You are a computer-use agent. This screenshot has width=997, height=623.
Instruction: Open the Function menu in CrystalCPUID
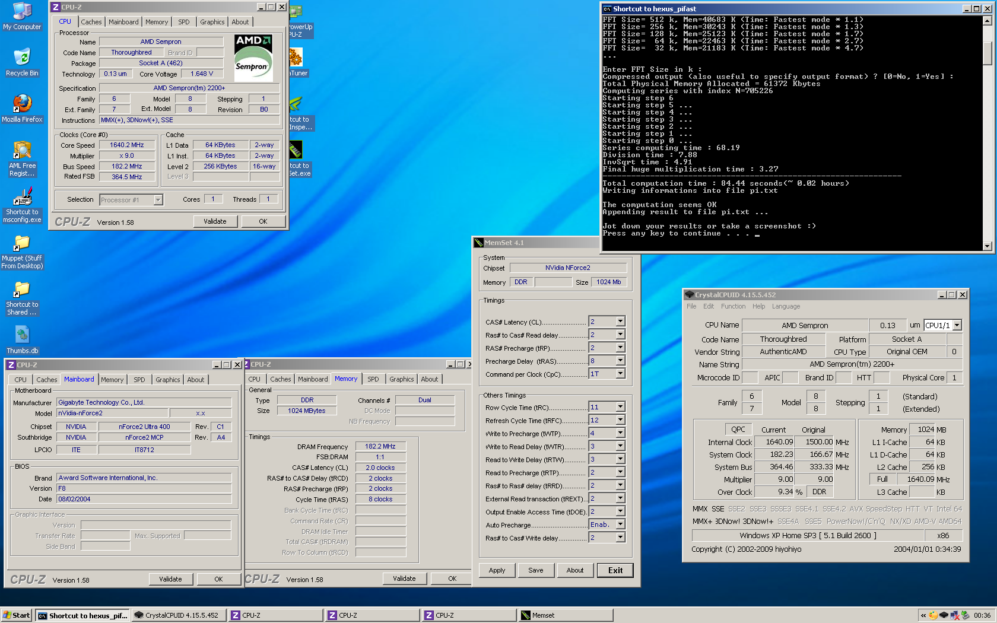tap(733, 306)
